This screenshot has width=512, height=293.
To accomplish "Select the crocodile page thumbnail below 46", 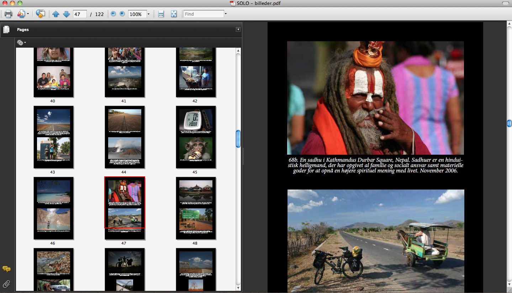I will pyautogui.click(x=53, y=270).
